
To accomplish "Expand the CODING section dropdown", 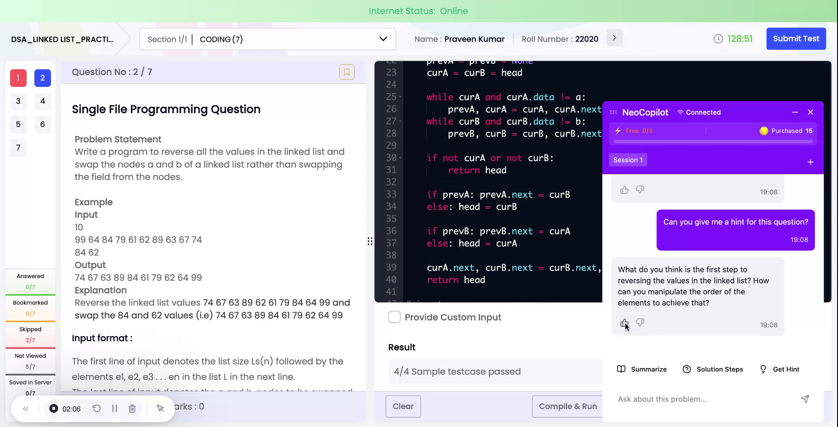I will pos(383,39).
